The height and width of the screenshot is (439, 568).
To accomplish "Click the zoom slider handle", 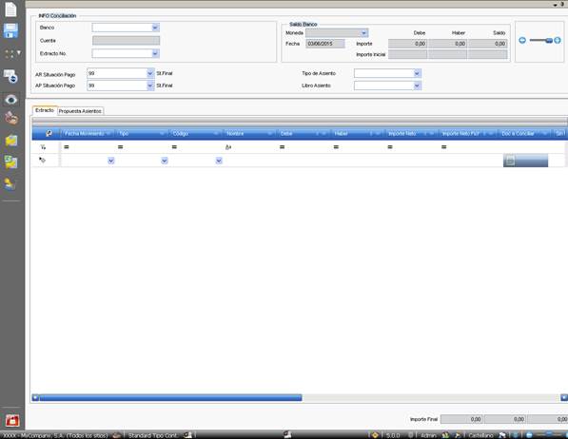I will click(x=549, y=41).
